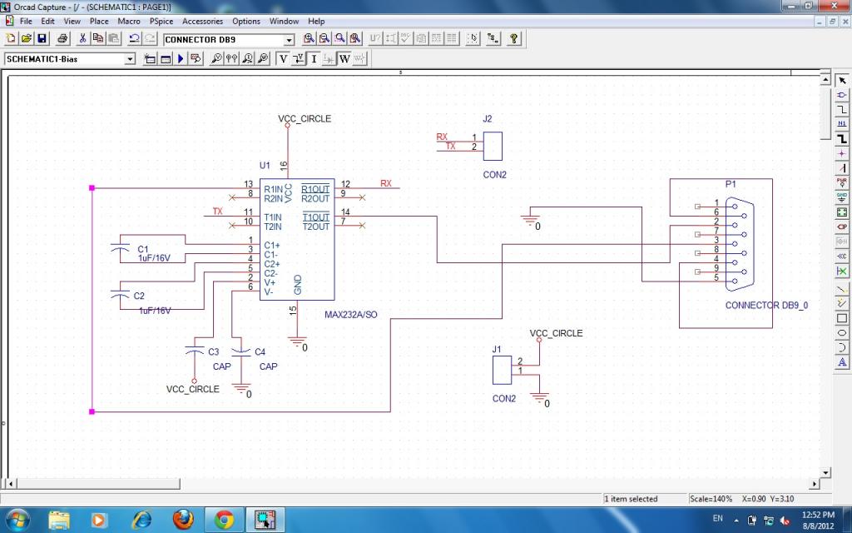Select the Place Part tool
This screenshot has width=852, height=533.
tap(842, 94)
